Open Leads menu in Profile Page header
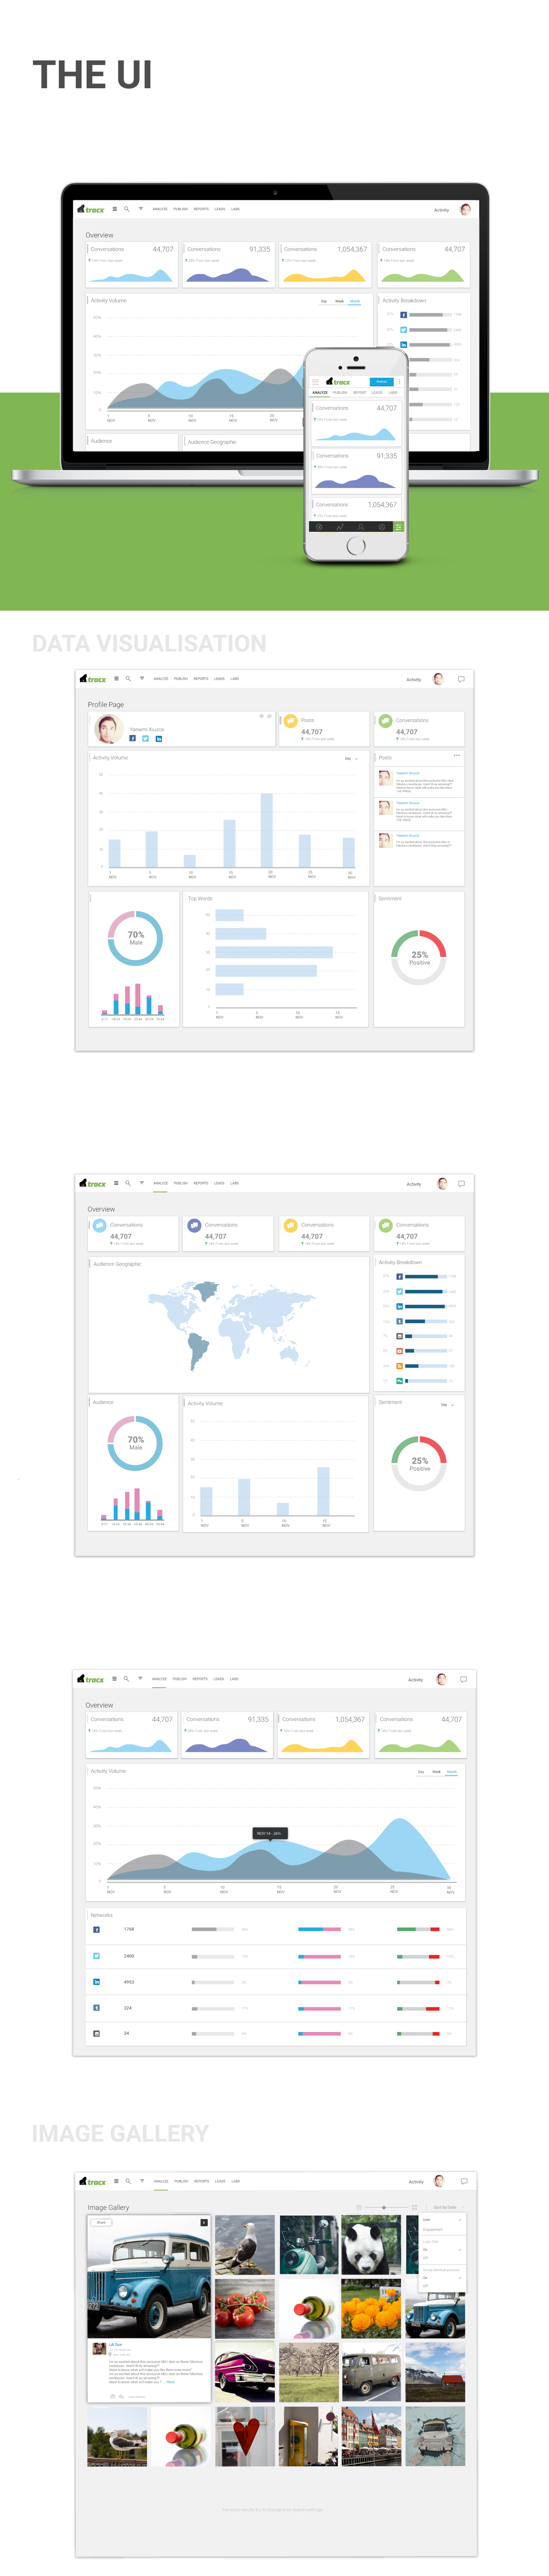Viewport: 549px width, 2576px height. [219, 679]
